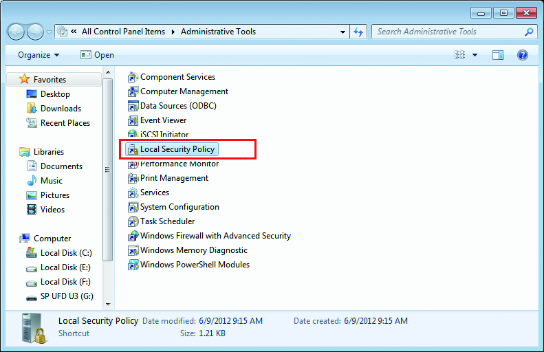Click the Search Administrative Tools field
Image resolution: width=544 pixels, height=352 pixels.
pyautogui.click(x=447, y=32)
